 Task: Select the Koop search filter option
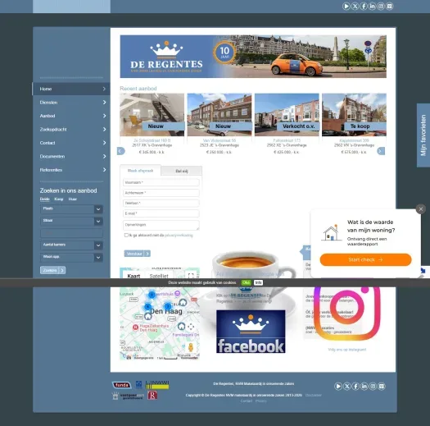[x=59, y=199]
